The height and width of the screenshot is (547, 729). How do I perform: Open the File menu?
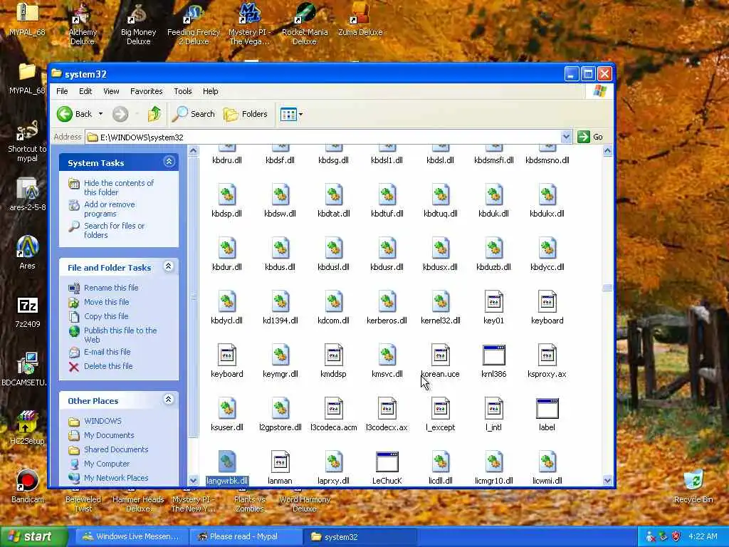62,91
